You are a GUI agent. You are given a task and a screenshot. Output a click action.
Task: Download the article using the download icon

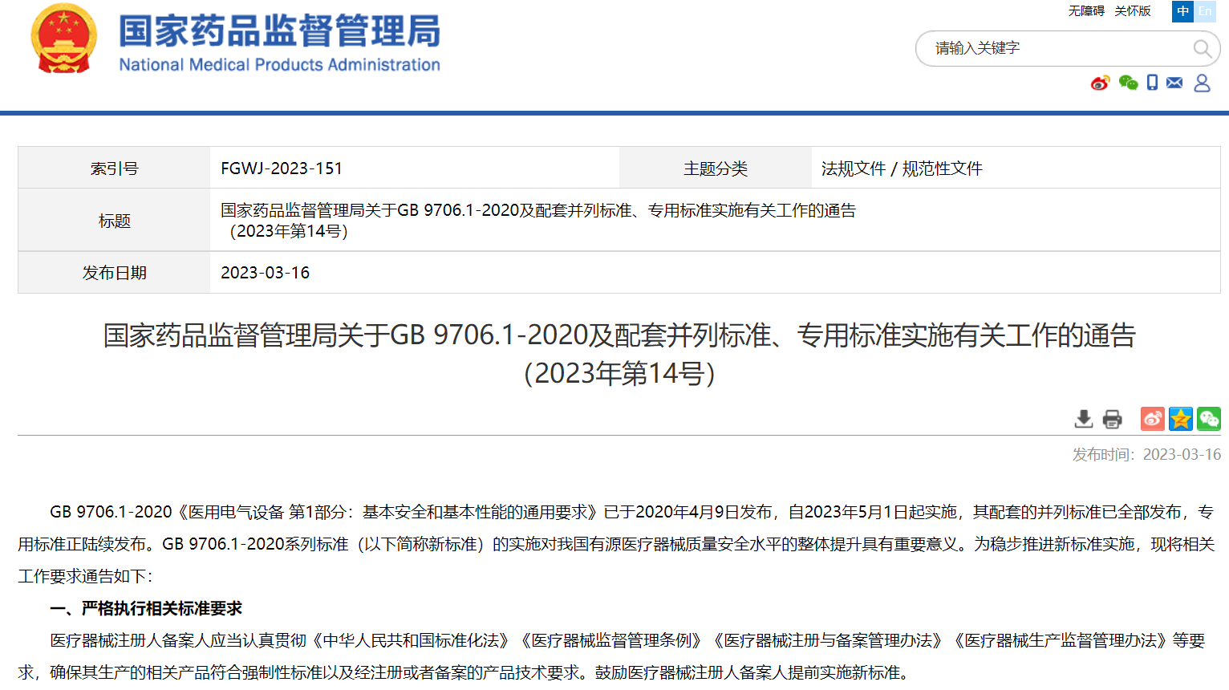click(1084, 419)
